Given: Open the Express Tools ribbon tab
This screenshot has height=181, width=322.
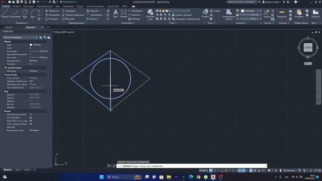Looking at the screenshot, I should coord(113,7).
